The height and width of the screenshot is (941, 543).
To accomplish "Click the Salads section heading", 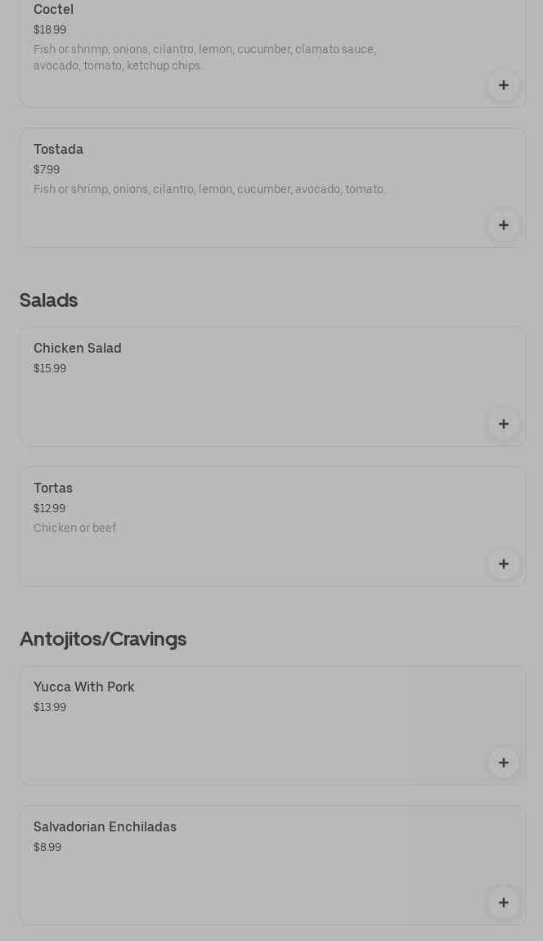I will (x=48, y=300).
